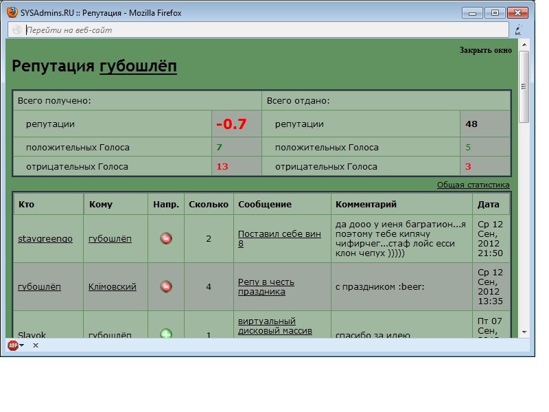The height and width of the screenshot is (412, 549).
Task: Click the given reputation value 48
Action: pos(471,124)
